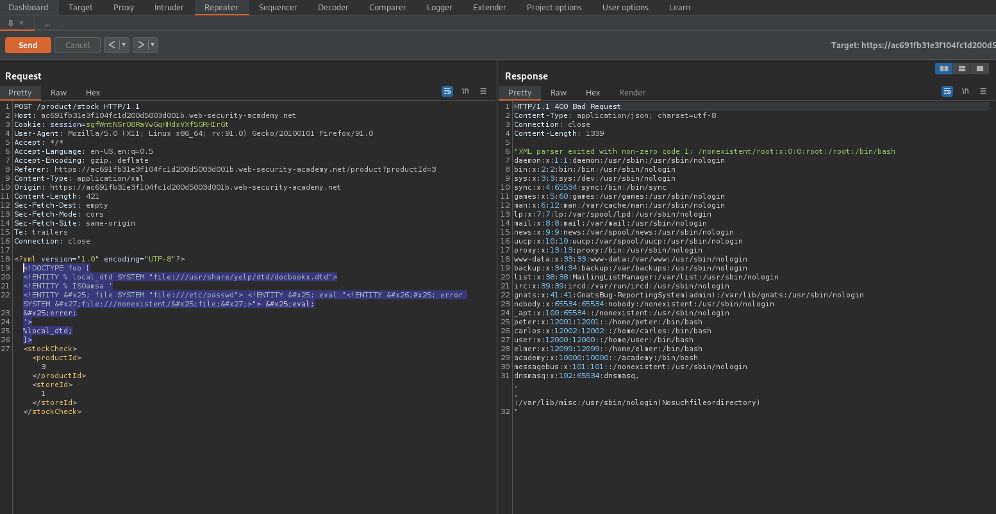Click the carlos passwd entry in response
Image resolution: width=996 pixels, height=514 pixels.
point(613,331)
